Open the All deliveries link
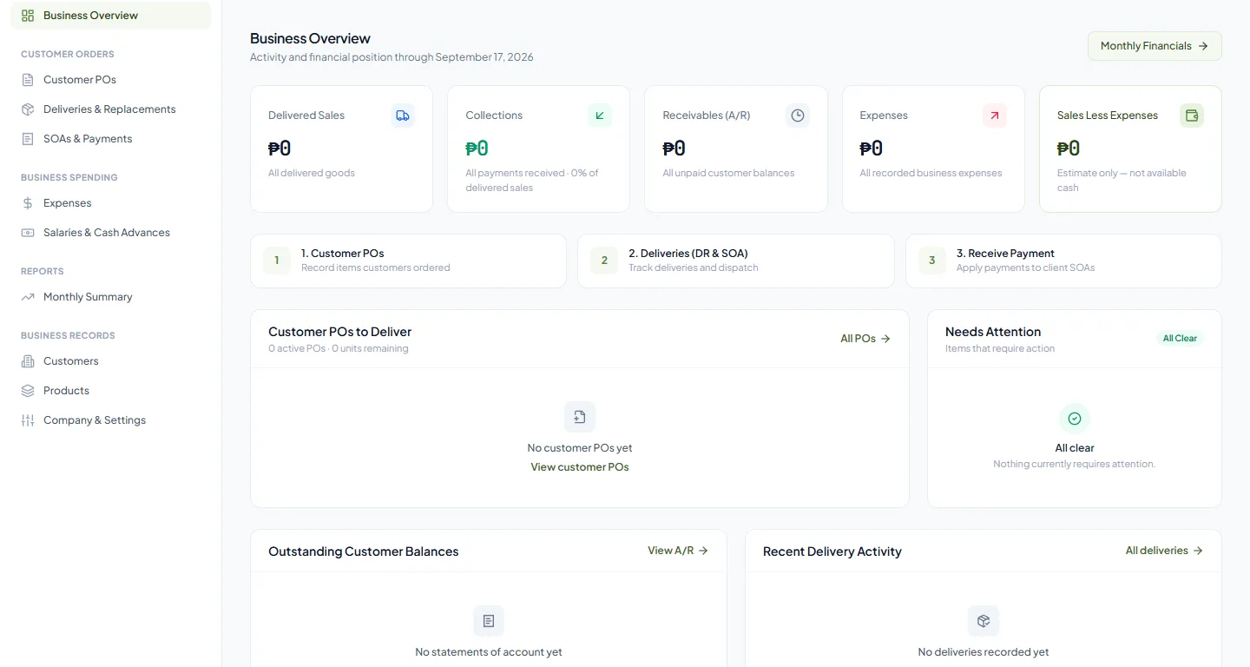Viewport: 1250px width, 667px height. click(1164, 551)
